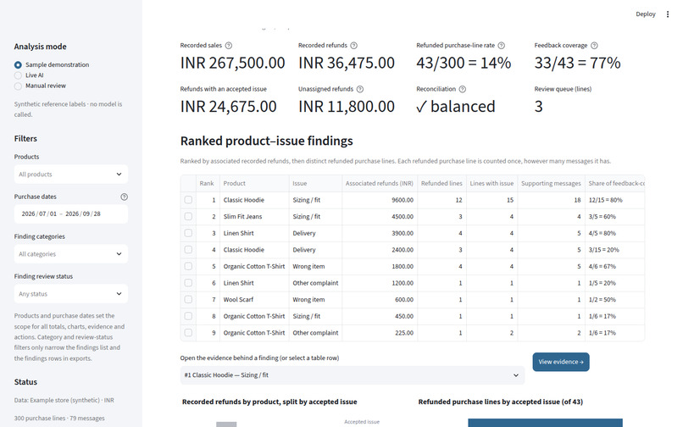Viewport: 683px width, 427px height.
Task: Tick checkbox for rank 1 Classic Hoodie row
Action: point(188,200)
